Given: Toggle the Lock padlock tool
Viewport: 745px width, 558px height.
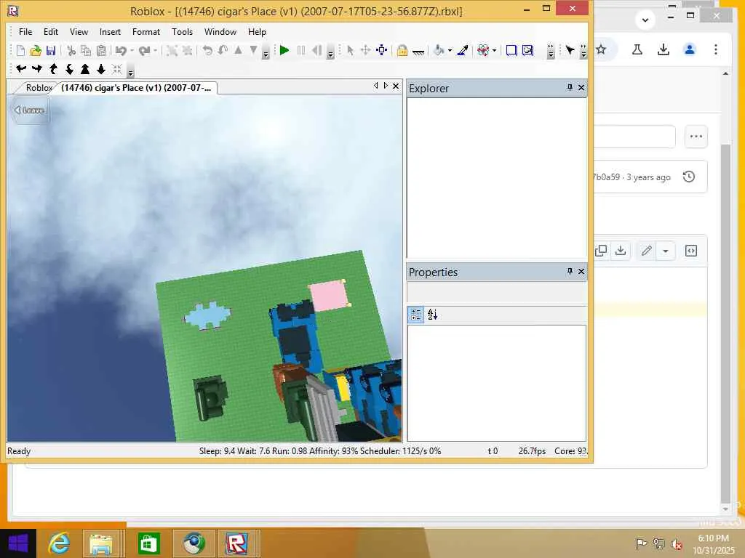Looking at the screenshot, I should 402,50.
